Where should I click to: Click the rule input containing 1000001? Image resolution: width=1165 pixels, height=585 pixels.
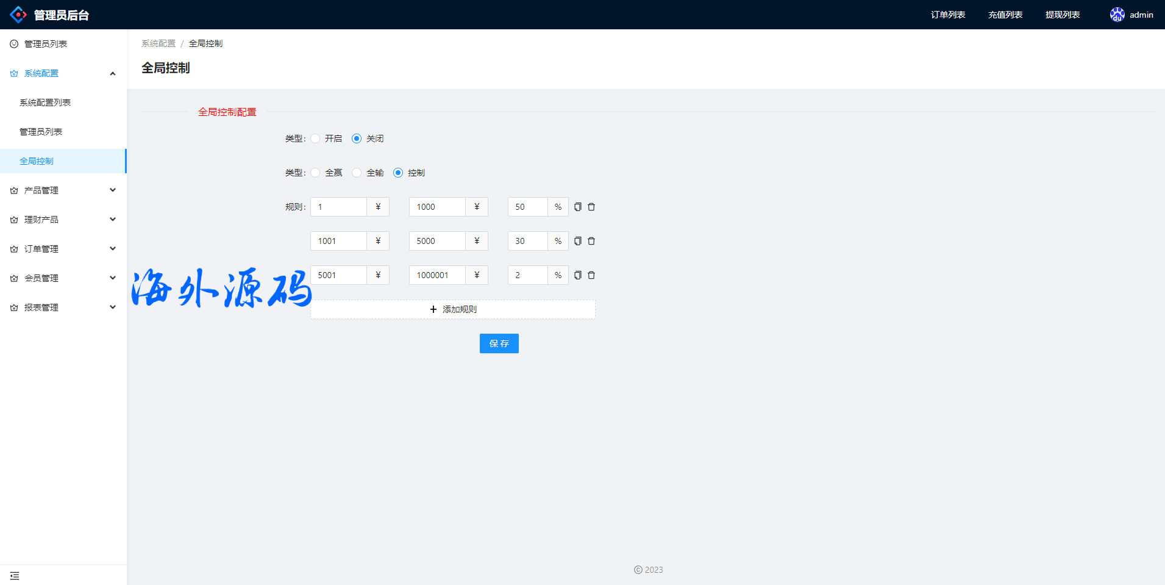point(437,275)
